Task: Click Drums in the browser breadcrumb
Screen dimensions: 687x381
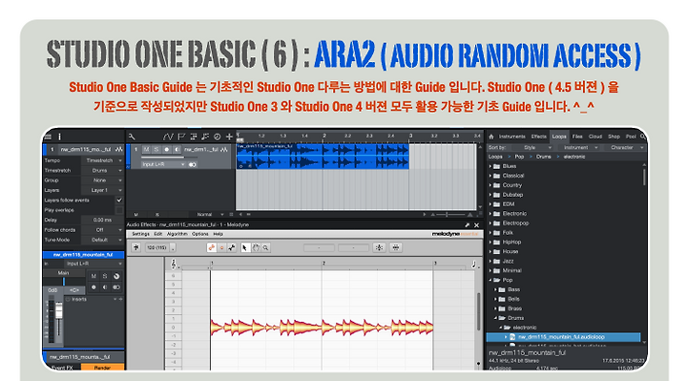Action: pyautogui.click(x=543, y=157)
